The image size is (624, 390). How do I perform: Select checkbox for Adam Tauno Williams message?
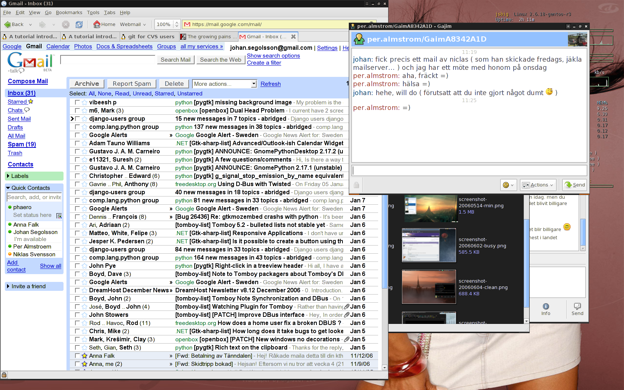[x=77, y=143]
